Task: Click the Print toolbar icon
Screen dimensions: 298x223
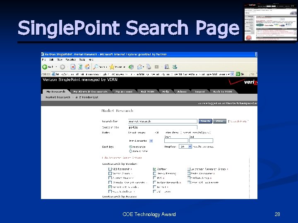Action: click(x=149, y=67)
